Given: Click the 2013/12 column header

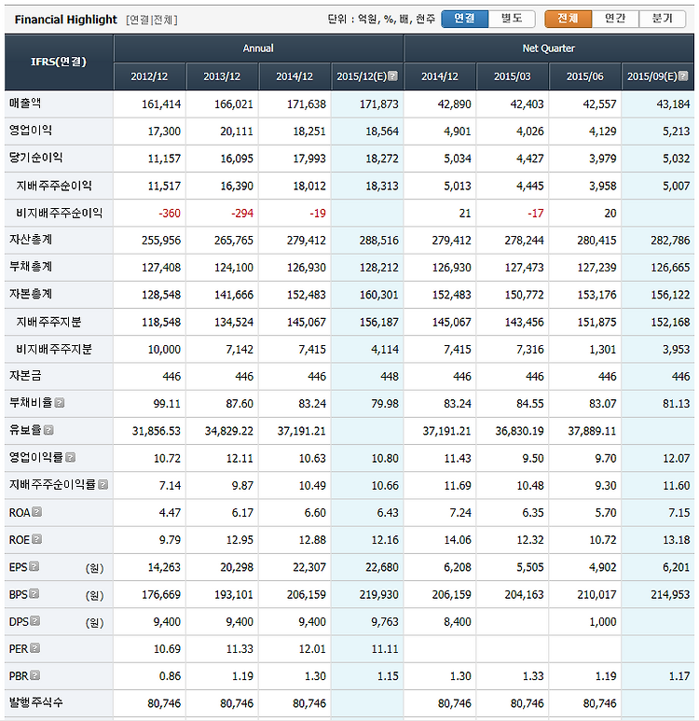Looking at the screenshot, I should click(x=222, y=76).
